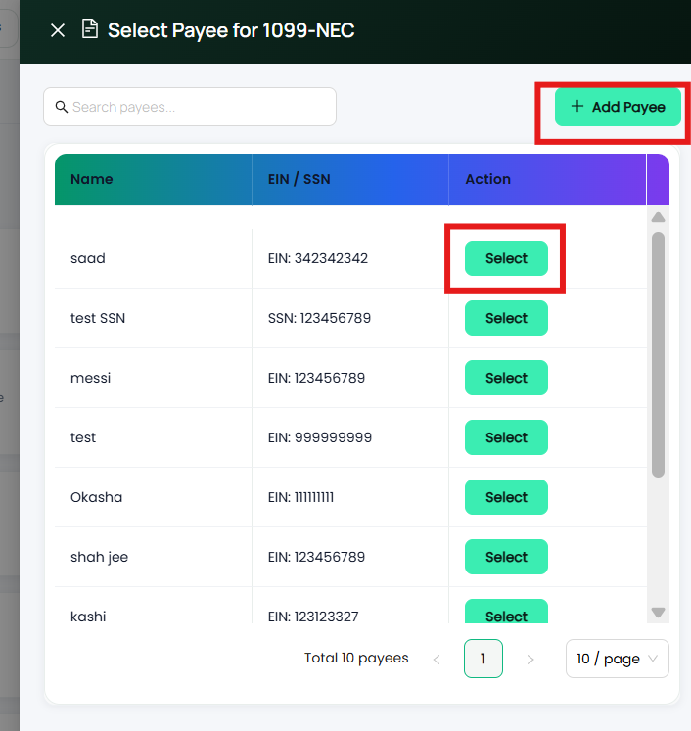Select payee Okasha
This screenshot has width=691, height=731.
click(x=506, y=497)
